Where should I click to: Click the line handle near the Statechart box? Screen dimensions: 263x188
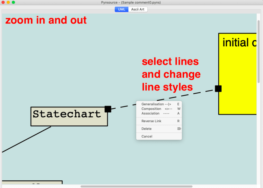pos(108,109)
